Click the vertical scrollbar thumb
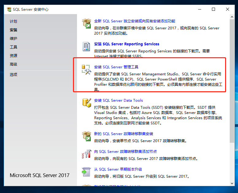 click(x=232, y=81)
